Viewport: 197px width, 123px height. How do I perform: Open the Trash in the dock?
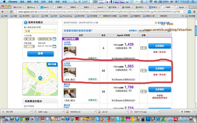coord(191,119)
